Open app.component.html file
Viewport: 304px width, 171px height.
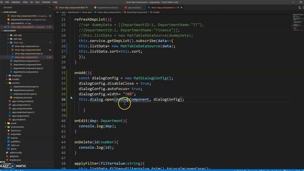tap(22, 109)
